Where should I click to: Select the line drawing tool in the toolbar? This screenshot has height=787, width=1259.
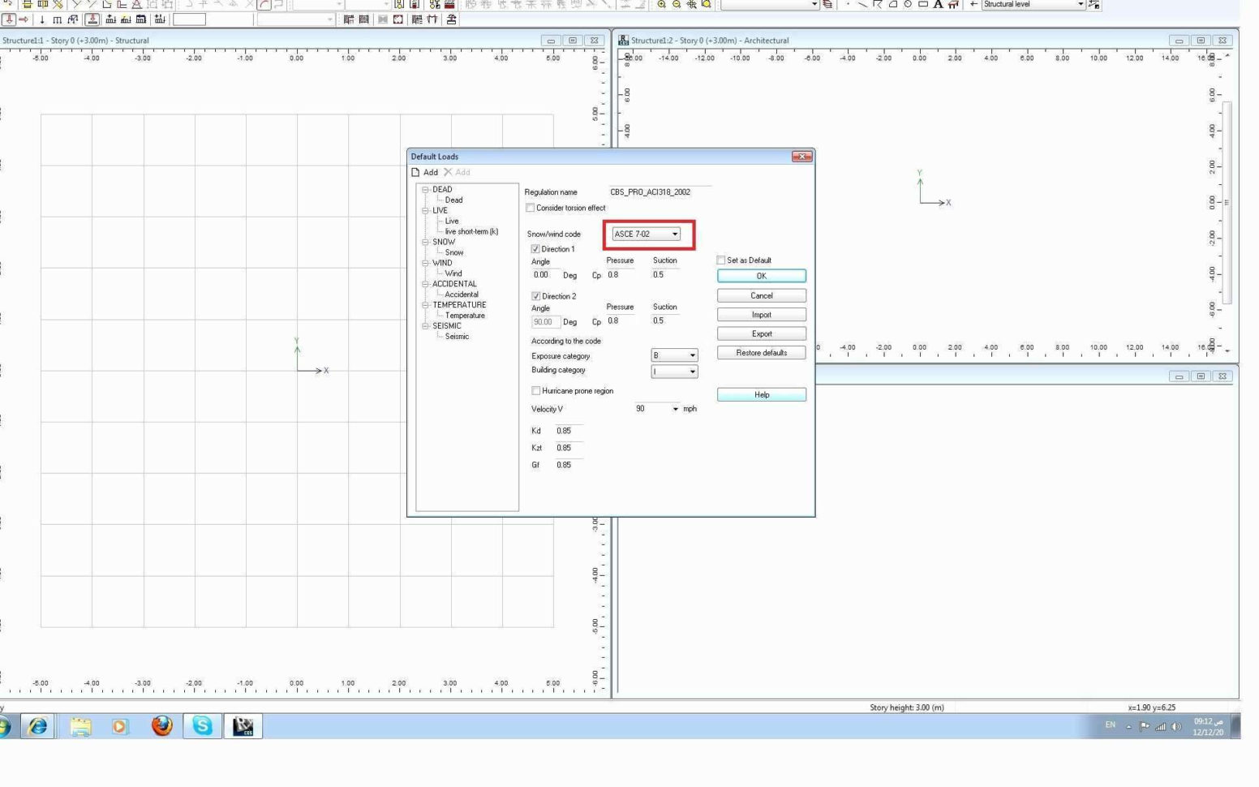pyautogui.click(x=864, y=5)
